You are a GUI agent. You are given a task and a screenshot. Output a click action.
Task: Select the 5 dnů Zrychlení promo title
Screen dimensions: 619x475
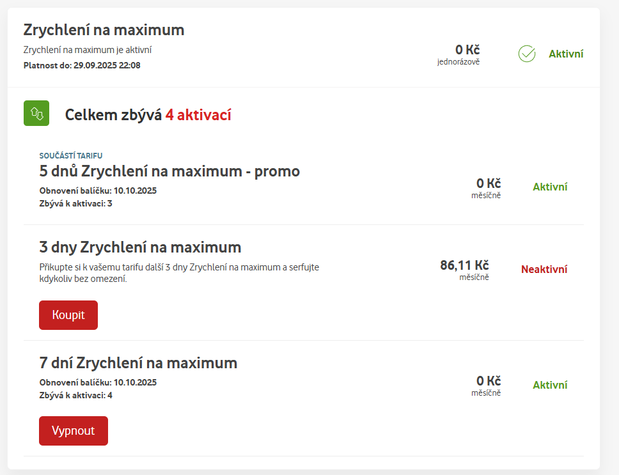(x=169, y=171)
